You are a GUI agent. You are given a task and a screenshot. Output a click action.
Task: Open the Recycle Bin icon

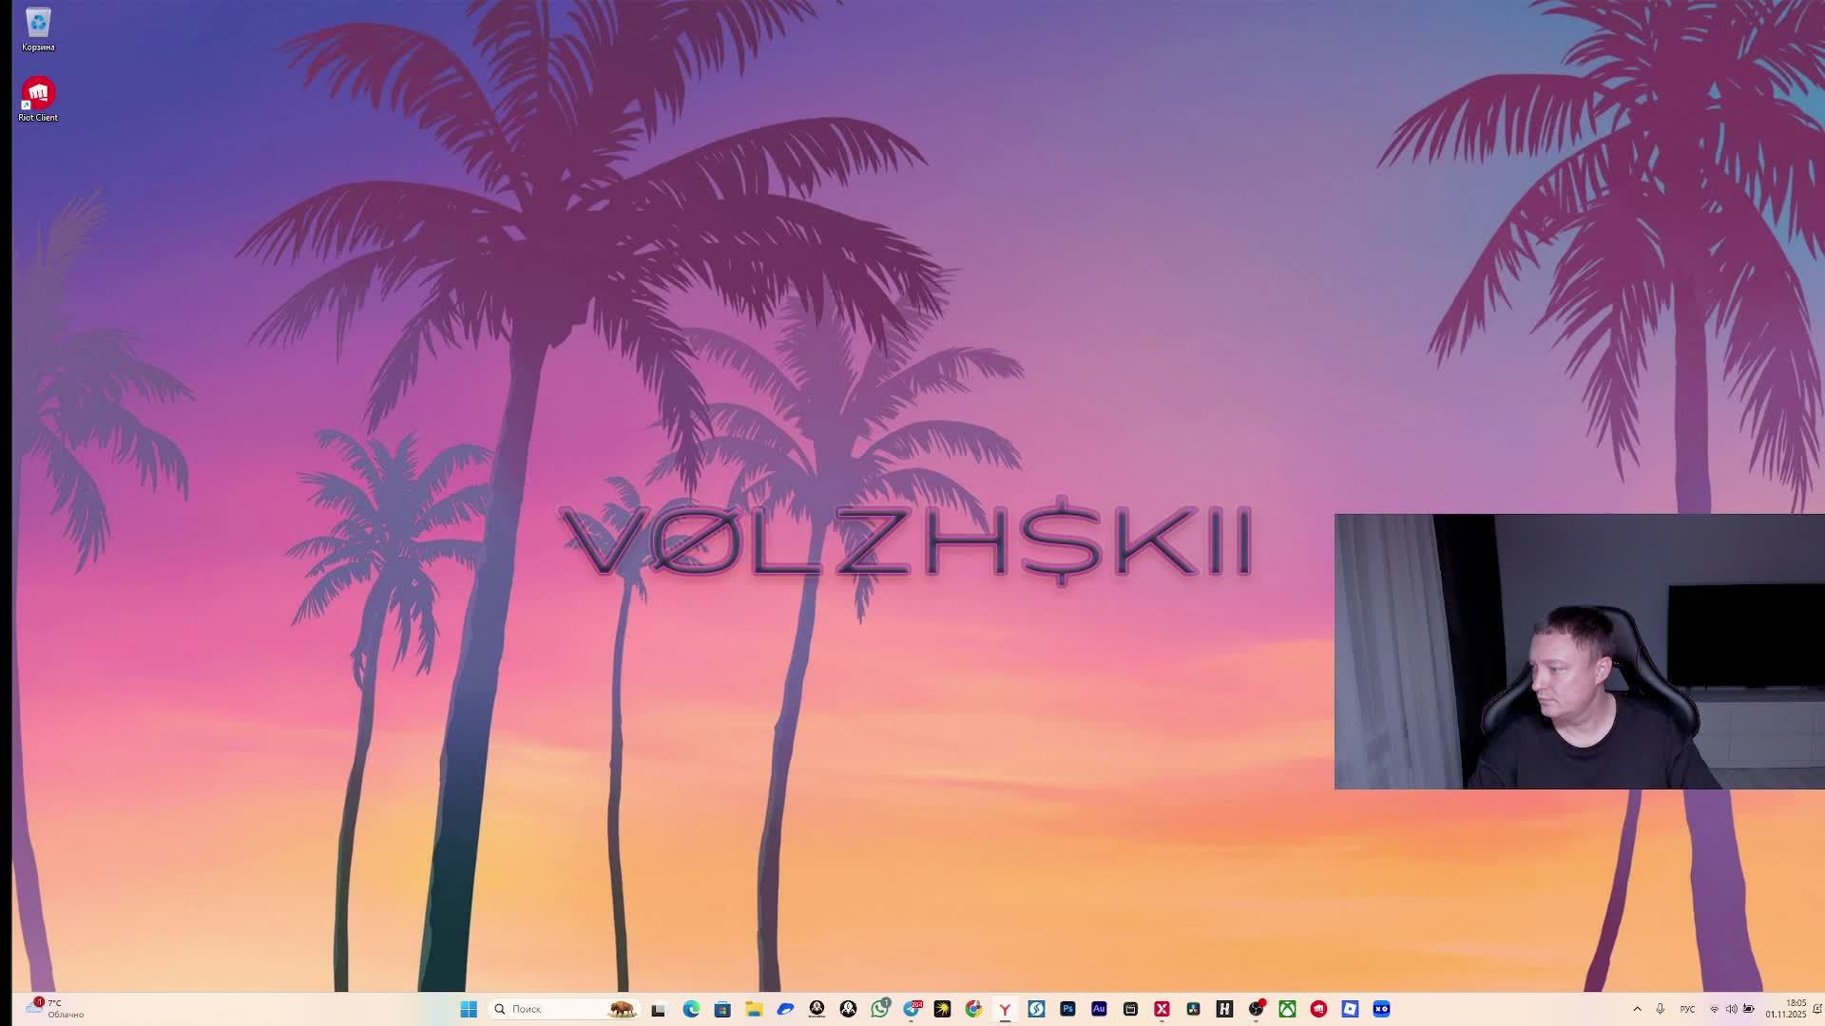click(x=38, y=27)
